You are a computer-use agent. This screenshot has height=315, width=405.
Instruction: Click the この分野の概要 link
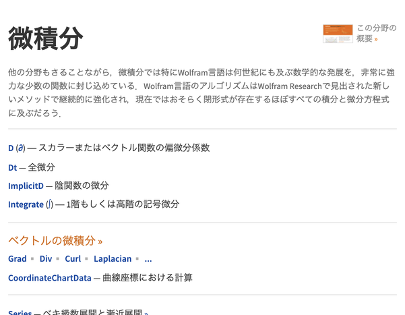click(x=376, y=28)
